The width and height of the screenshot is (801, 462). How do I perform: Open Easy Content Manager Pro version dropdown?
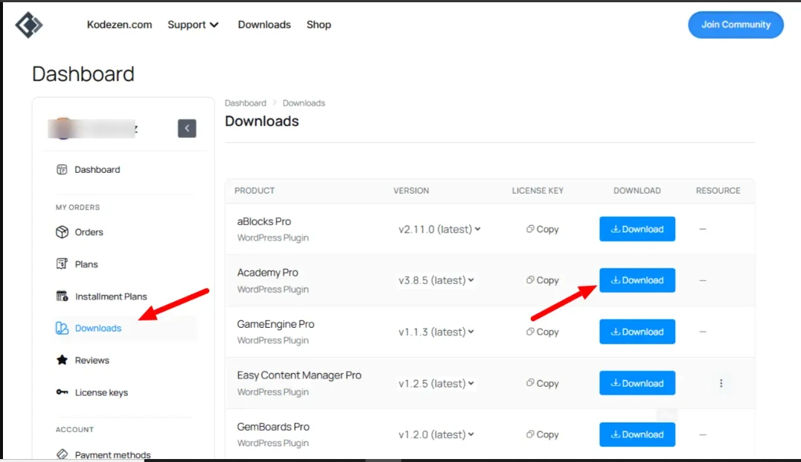click(436, 383)
